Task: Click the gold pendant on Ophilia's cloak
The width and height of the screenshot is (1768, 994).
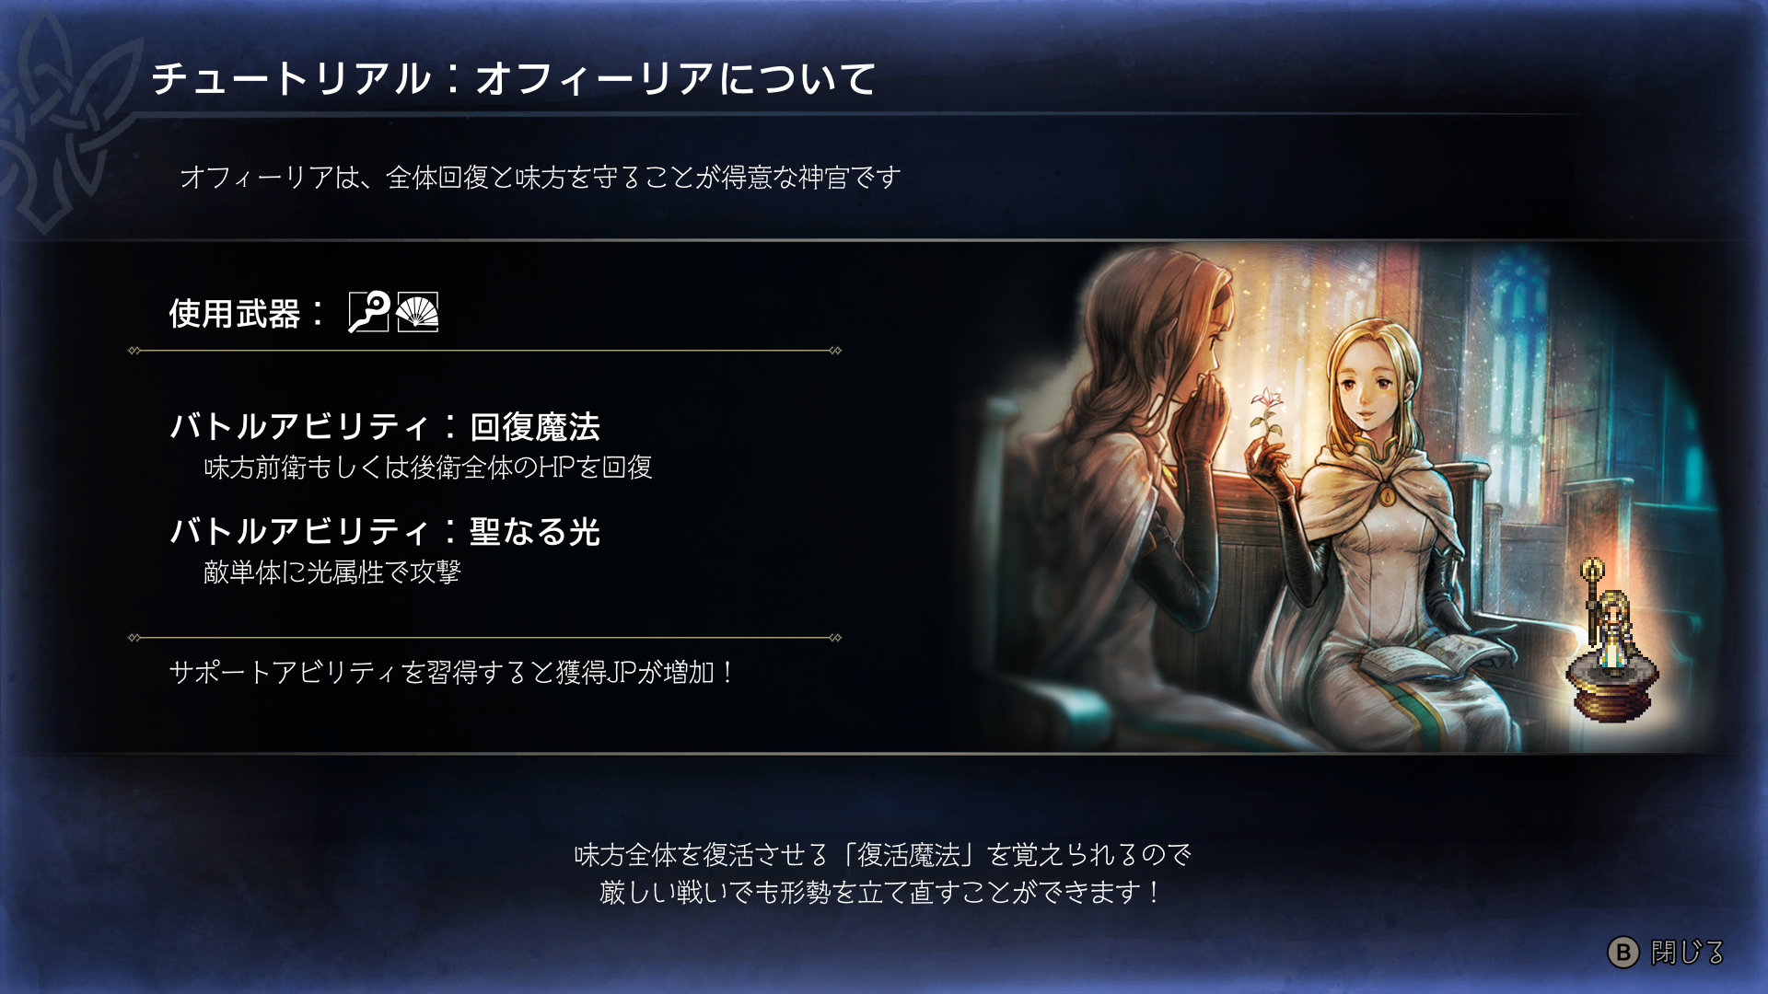Action: pyautogui.click(x=1387, y=496)
